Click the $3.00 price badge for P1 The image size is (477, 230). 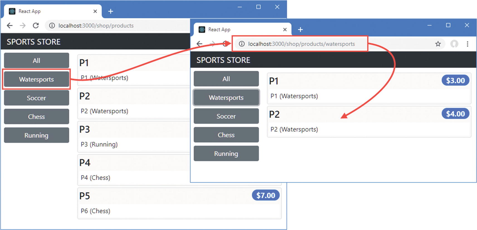[455, 80]
